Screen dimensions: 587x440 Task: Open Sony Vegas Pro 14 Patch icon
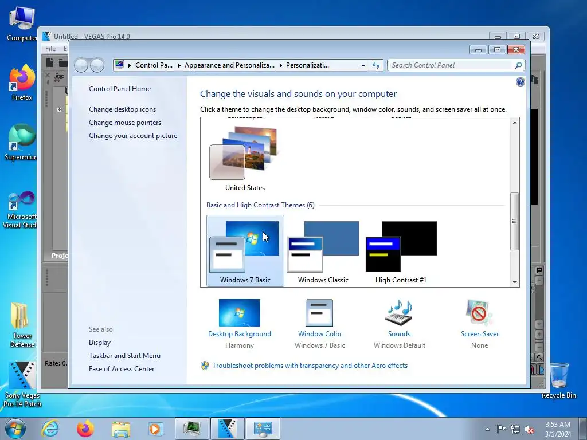(22, 384)
